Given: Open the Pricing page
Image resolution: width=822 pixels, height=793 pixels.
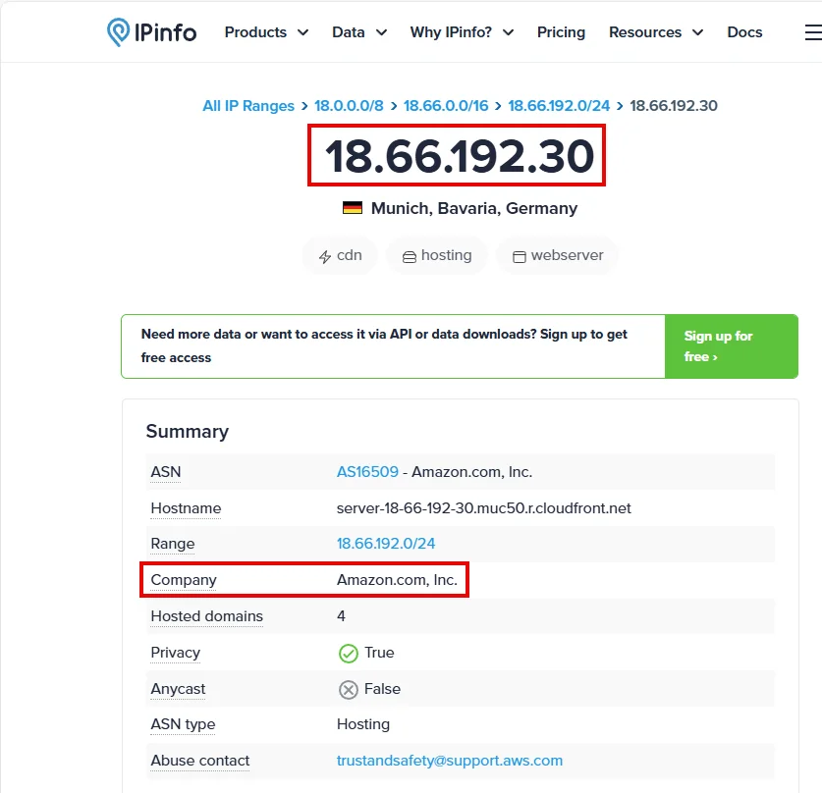Looking at the screenshot, I should 561,32.
